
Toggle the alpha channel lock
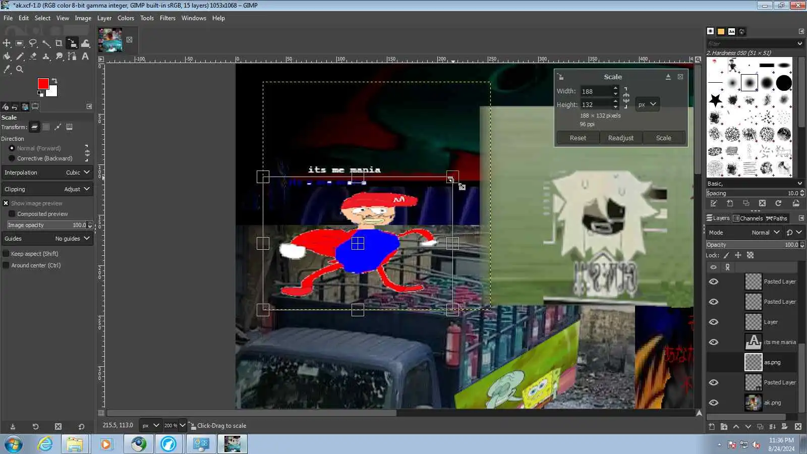pyautogui.click(x=751, y=255)
